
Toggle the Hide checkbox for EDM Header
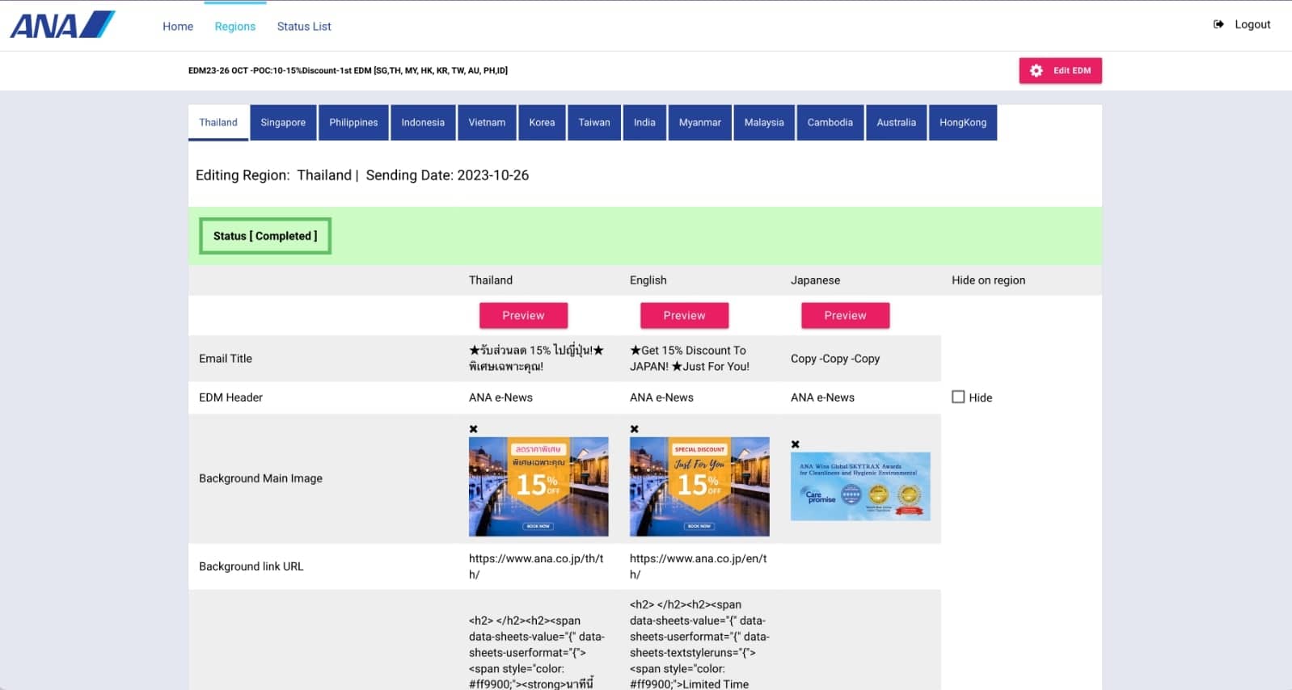(958, 397)
